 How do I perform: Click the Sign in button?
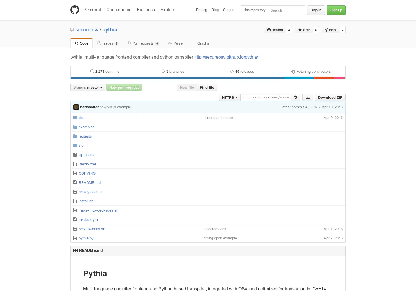(316, 10)
